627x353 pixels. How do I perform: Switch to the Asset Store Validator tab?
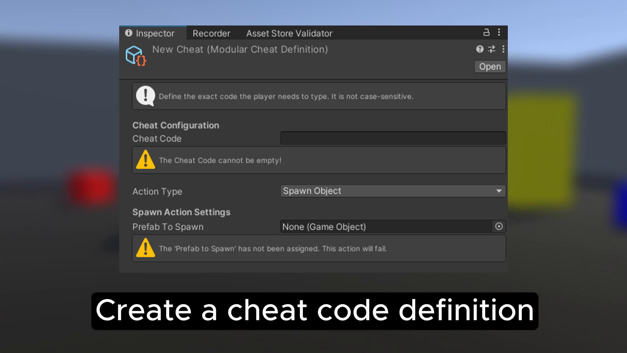[289, 33]
